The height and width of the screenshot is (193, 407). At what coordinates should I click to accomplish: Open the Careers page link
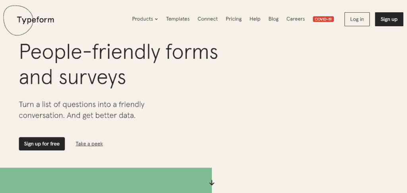296,19
